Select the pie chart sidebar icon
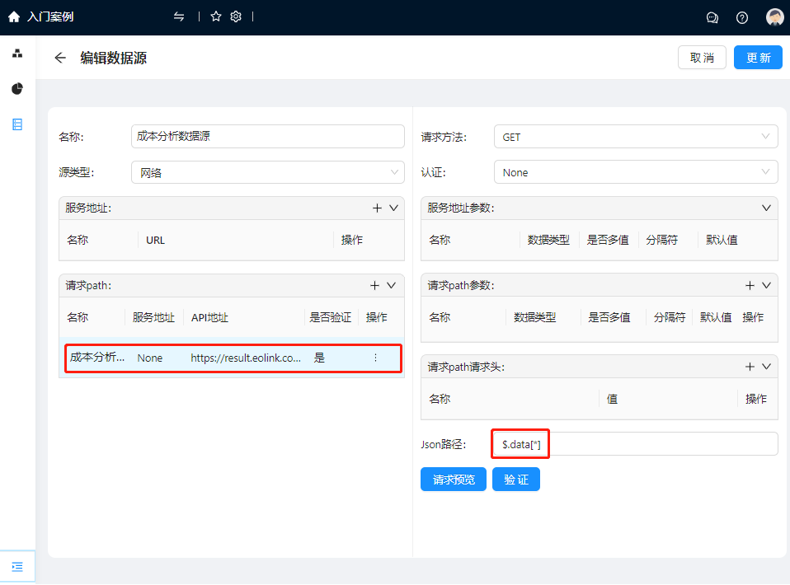 (x=17, y=89)
